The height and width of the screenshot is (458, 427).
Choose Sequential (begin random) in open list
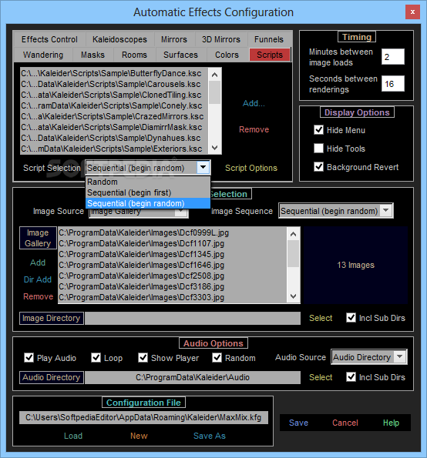(148, 203)
